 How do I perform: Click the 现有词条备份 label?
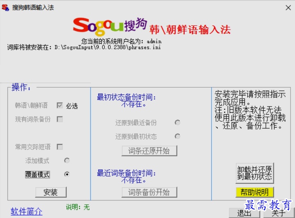click(x=33, y=119)
